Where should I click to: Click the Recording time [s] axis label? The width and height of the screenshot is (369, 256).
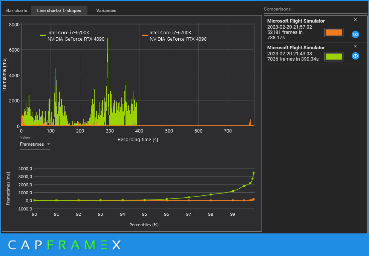138,140
